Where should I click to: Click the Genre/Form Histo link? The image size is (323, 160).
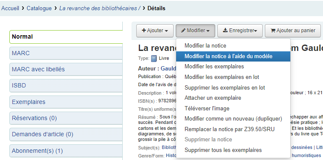[171, 155]
